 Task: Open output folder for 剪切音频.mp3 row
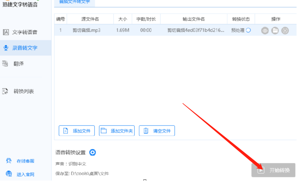[x=275, y=31]
